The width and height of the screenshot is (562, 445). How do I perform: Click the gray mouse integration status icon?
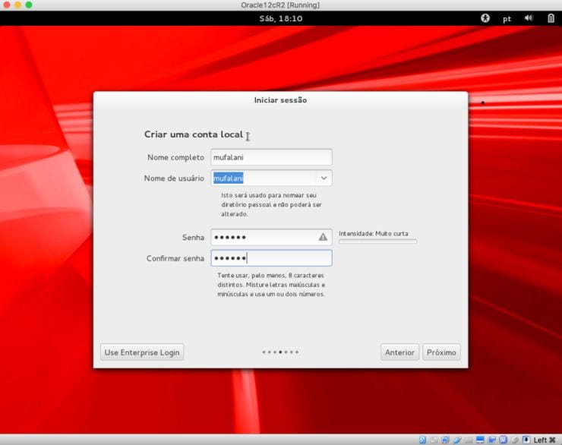point(515,440)
